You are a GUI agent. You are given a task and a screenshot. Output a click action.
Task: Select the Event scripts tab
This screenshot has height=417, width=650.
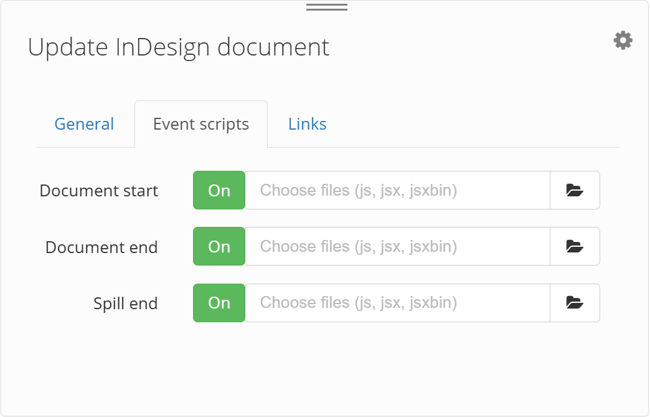tap(200, 124)
